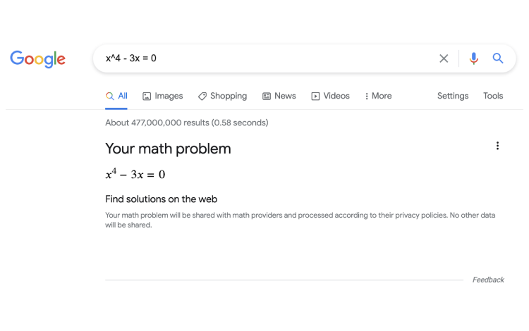This screenshot has height=331, width=529.
Task: Open the Videos tab
Action: point(330,96)
